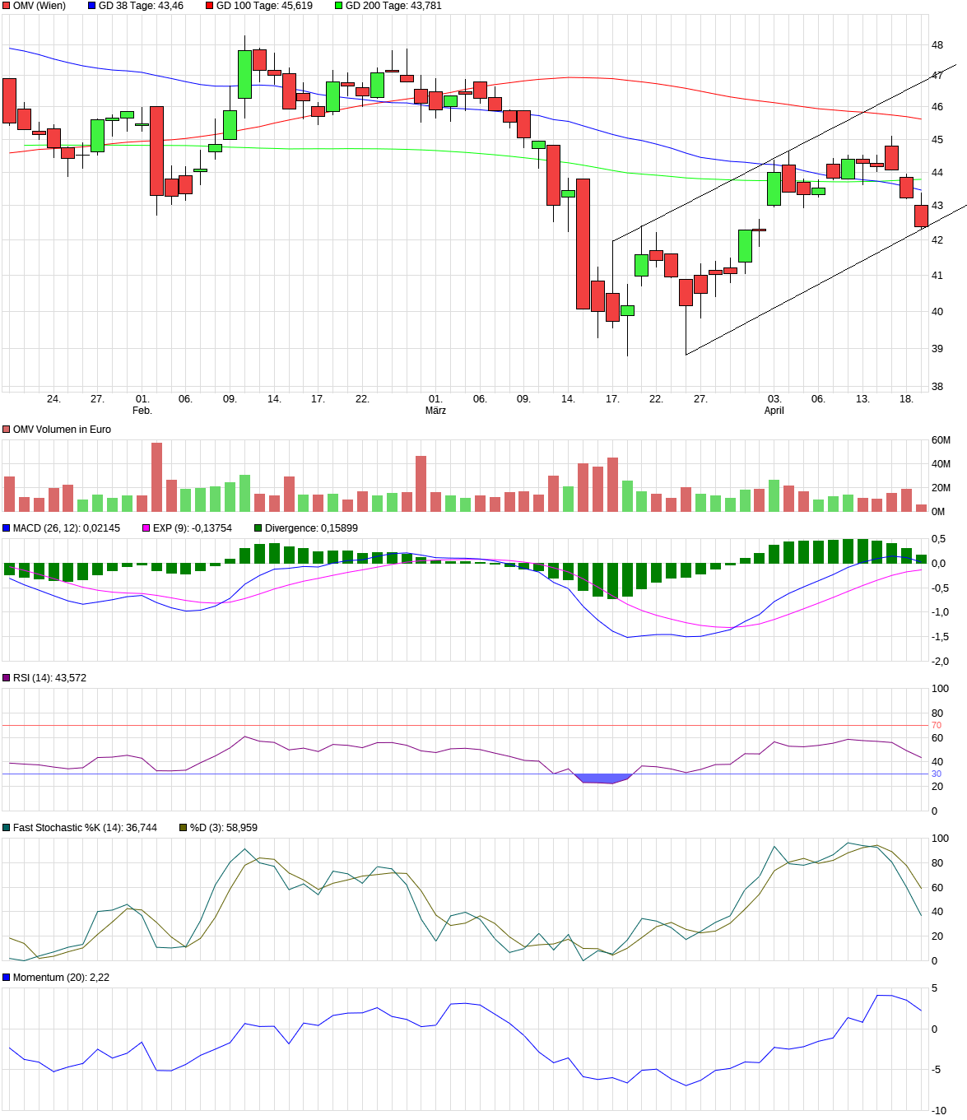Click the OMV Volumen in Euro legend marker
This screenshot has height=1120, width=967.
[x=7, y=429]
